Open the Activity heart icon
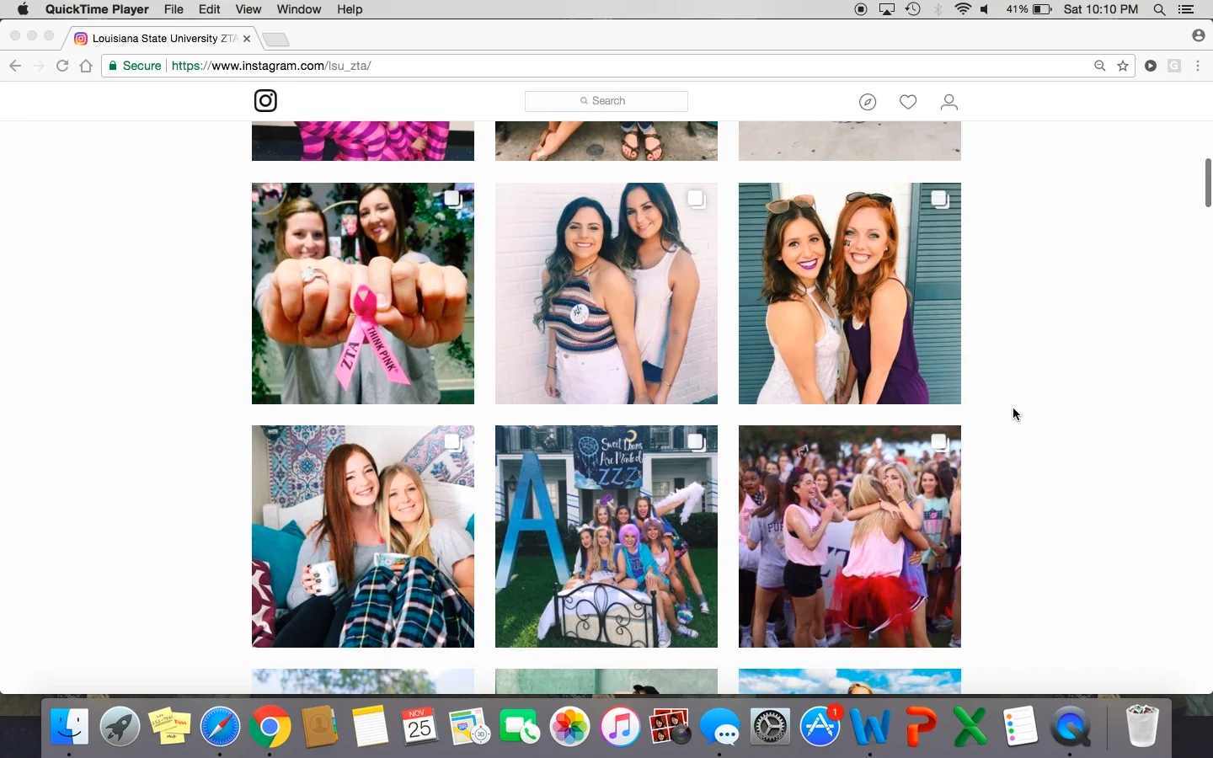 [x=908, y=102]
